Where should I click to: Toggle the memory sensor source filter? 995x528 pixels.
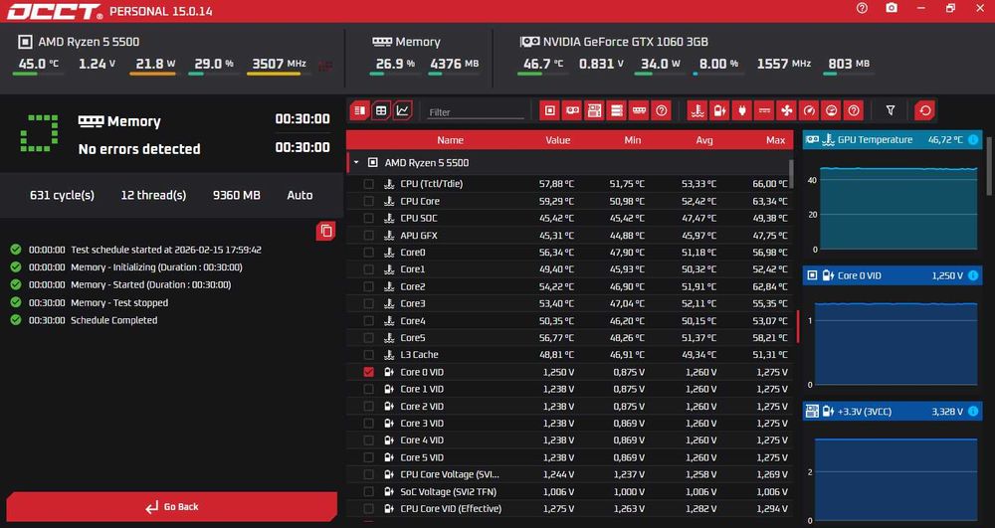(639, 110)
